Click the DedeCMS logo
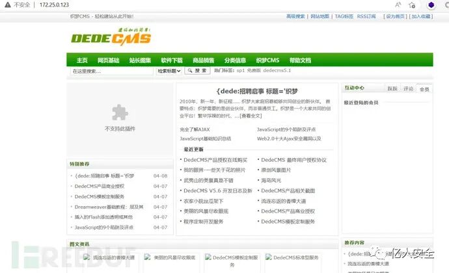The height and width of the screenshot is (273, 449). click(x=111, y=36)
